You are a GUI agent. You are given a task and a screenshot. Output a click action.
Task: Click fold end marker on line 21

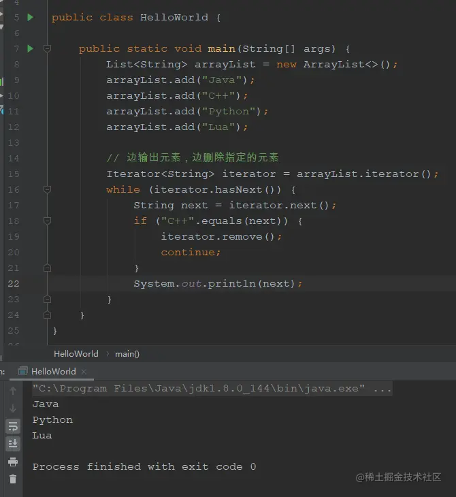point(47,268)
